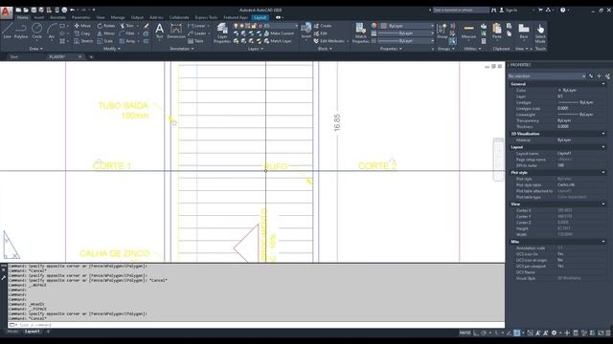Screen dimensions: 613x344
Task: Add a new drawing tab
Action: pyautogui.click(x=91, y=57)
